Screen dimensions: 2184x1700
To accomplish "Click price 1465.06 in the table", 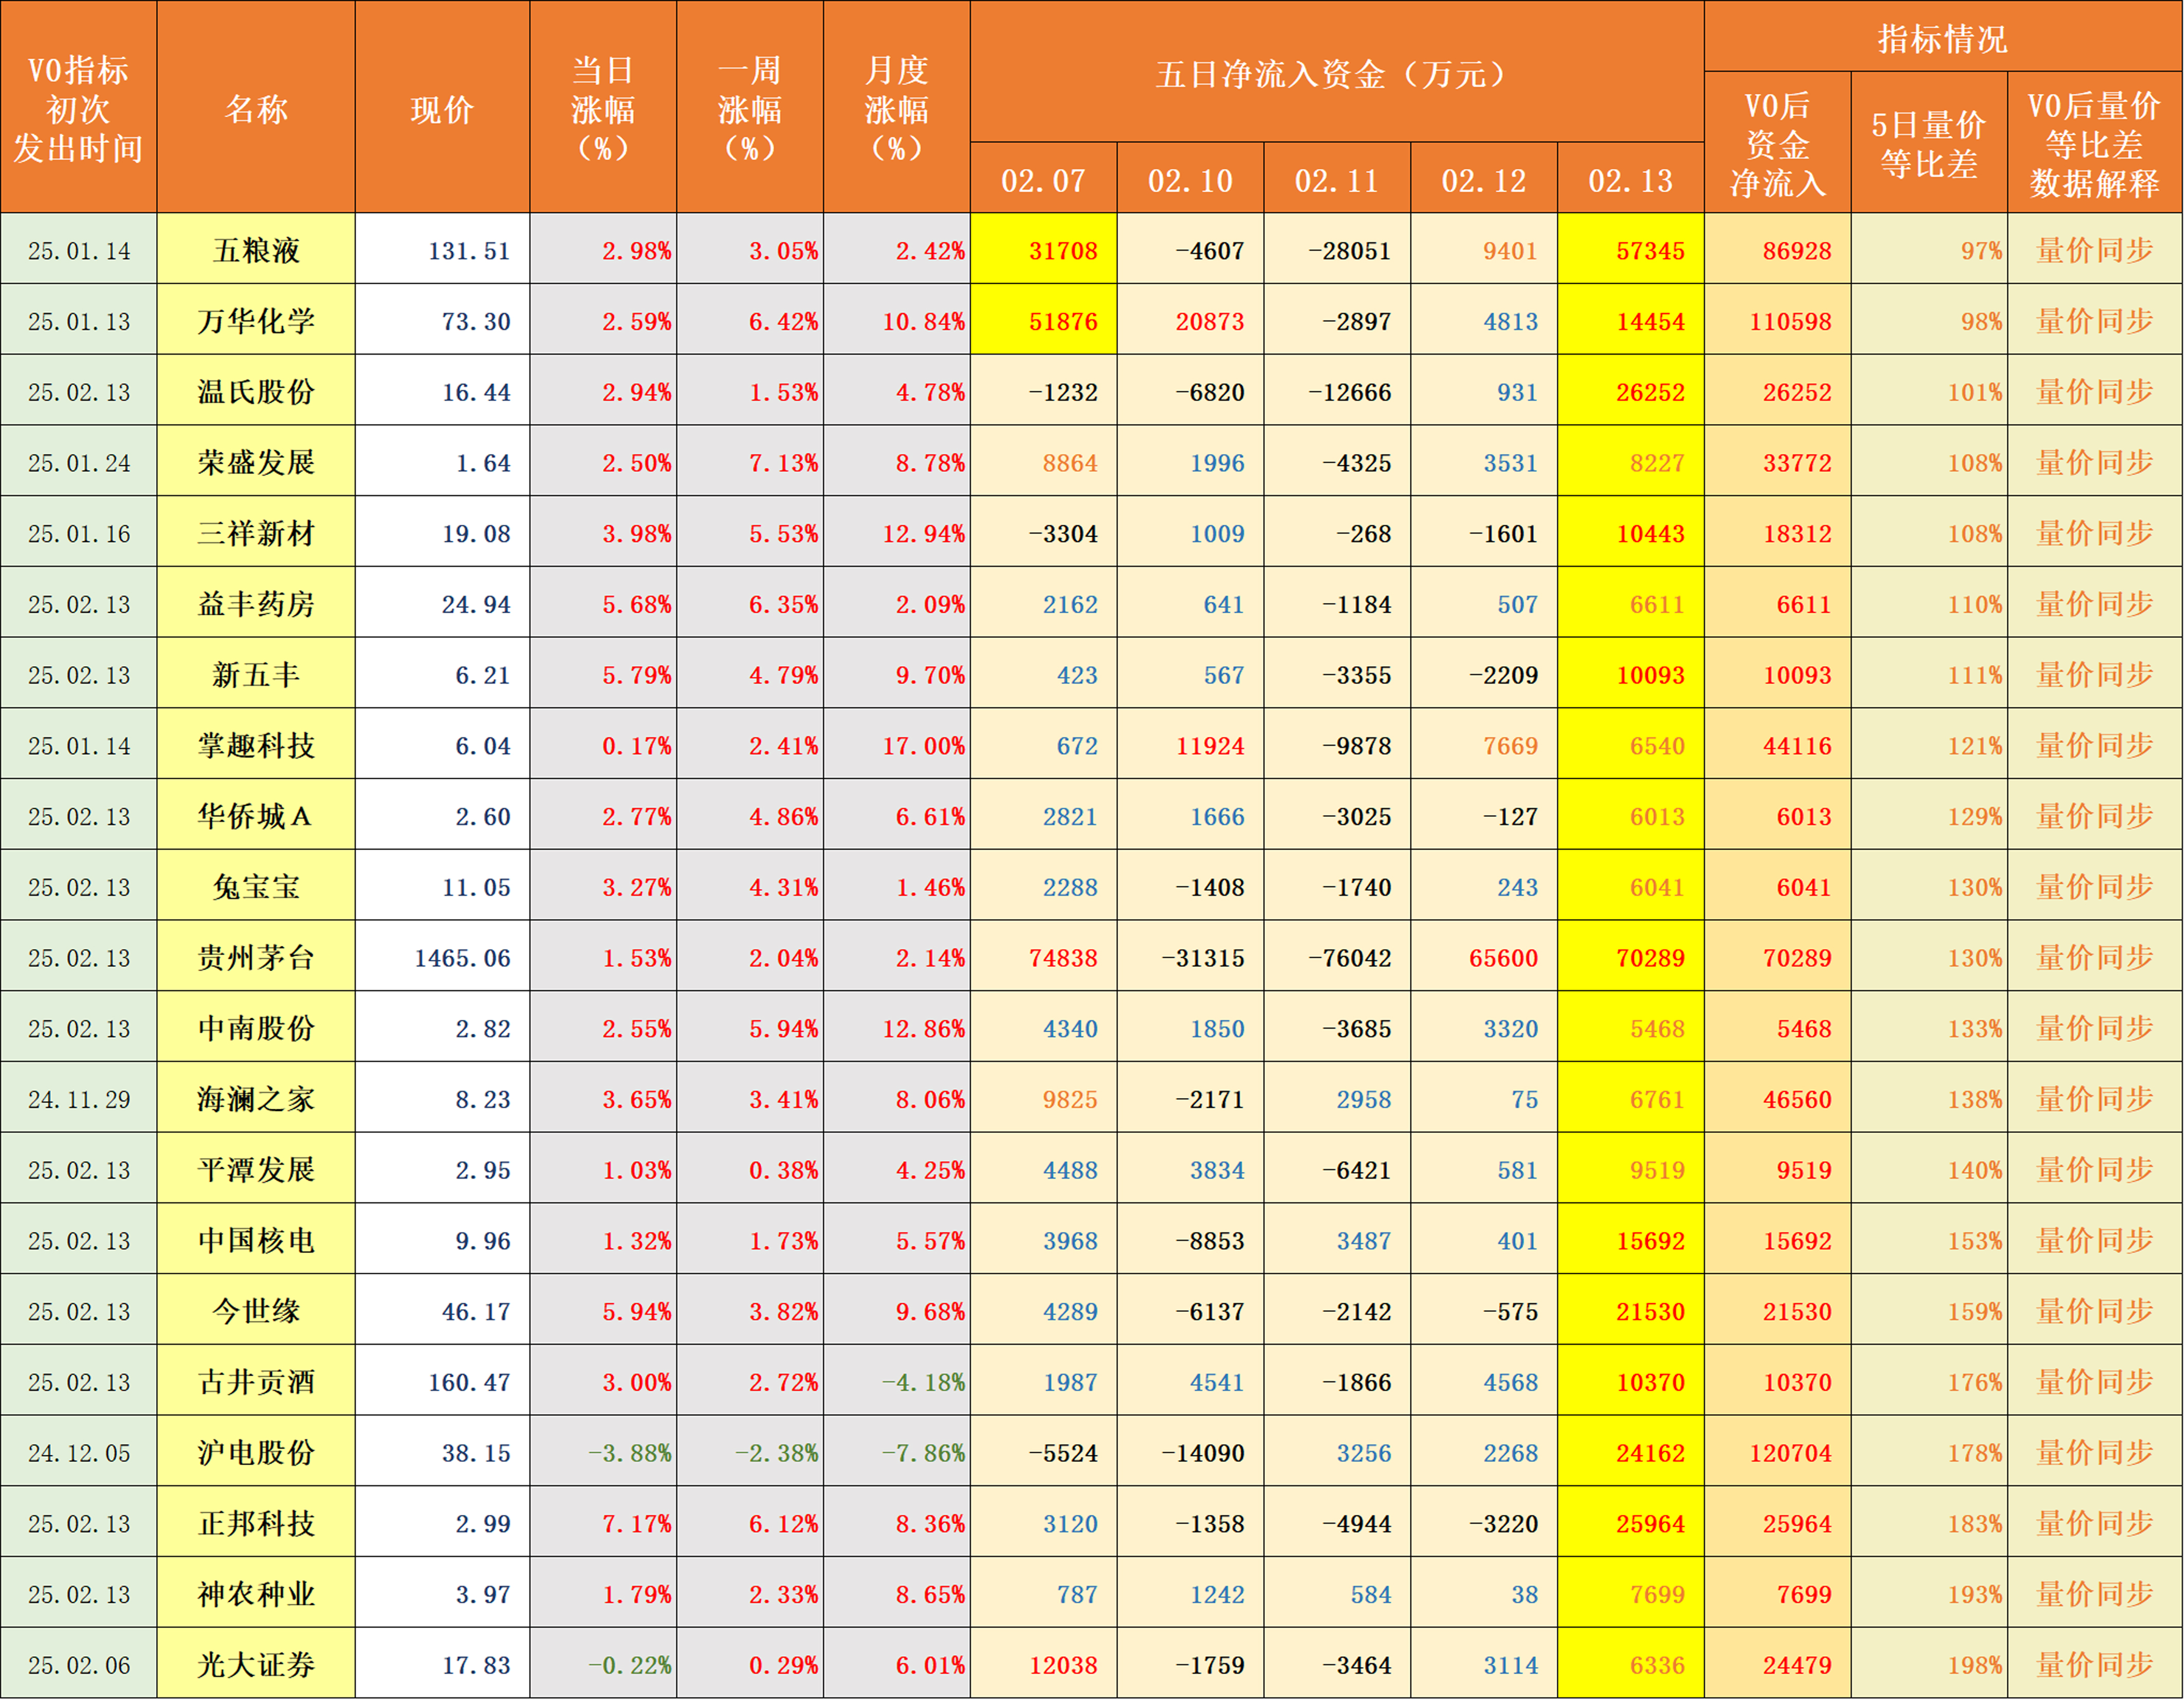I will pyautogui.click(x=462, y=957).
